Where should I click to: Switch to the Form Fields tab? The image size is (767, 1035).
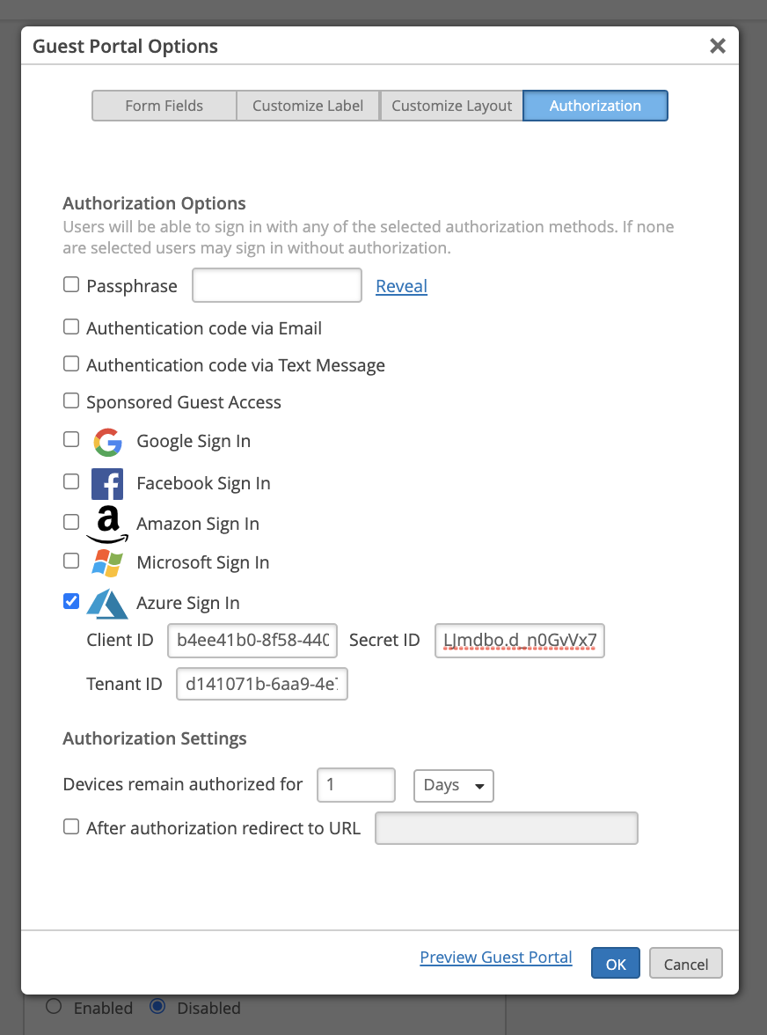coord(164,106)
